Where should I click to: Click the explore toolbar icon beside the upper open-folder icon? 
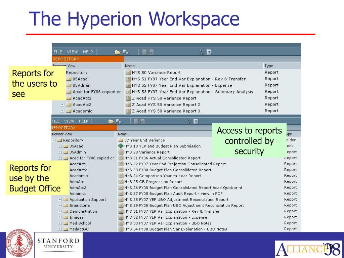pos(126,52)
